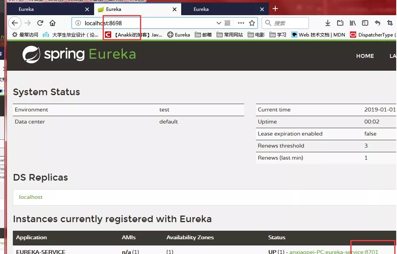Viewport: 397px width, 254px height.
Task: Reload the Eureka page
Action: 40,23
